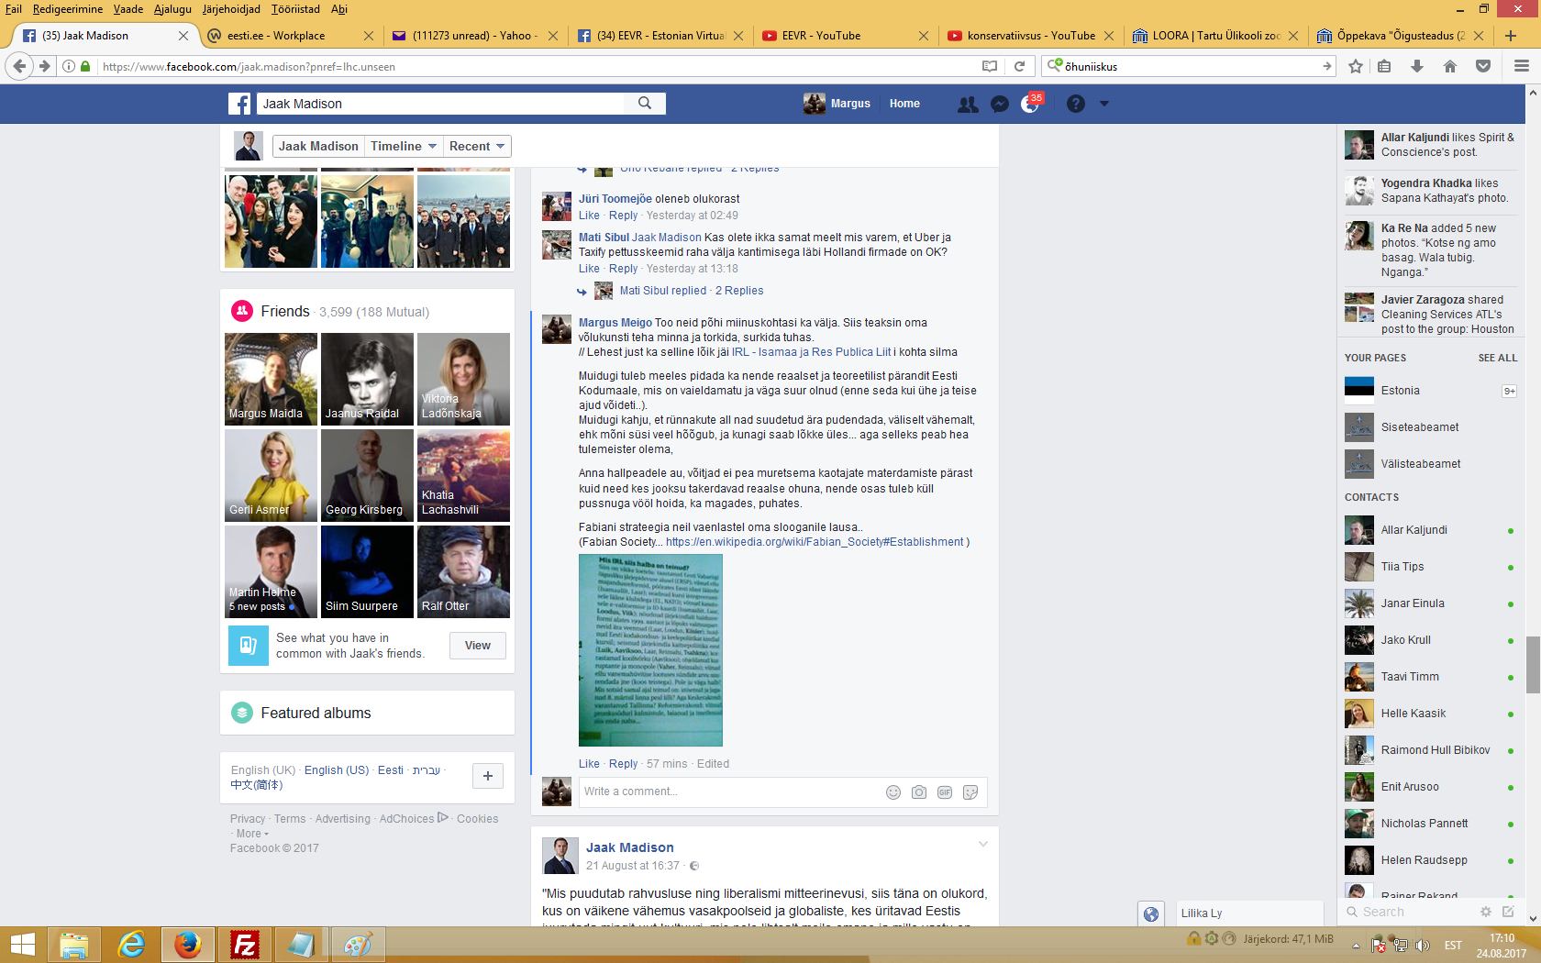
Task: Insert an emoji in the comment box
Action: [893, 792]
